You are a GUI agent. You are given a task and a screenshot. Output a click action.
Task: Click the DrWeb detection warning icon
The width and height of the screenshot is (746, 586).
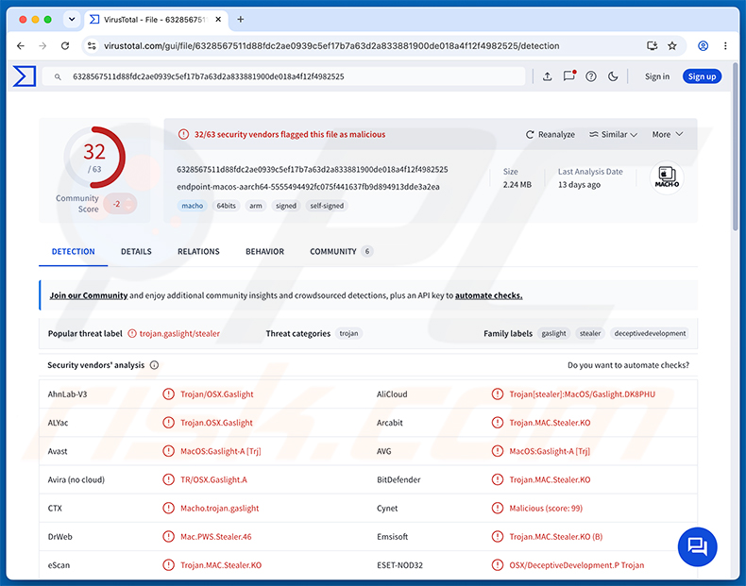(168, 537)
